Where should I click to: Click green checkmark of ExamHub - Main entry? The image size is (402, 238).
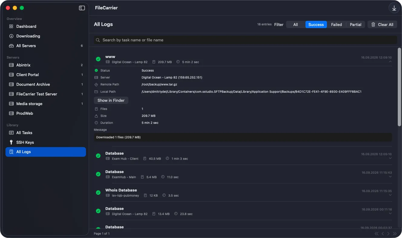click(x=98, y=174)
